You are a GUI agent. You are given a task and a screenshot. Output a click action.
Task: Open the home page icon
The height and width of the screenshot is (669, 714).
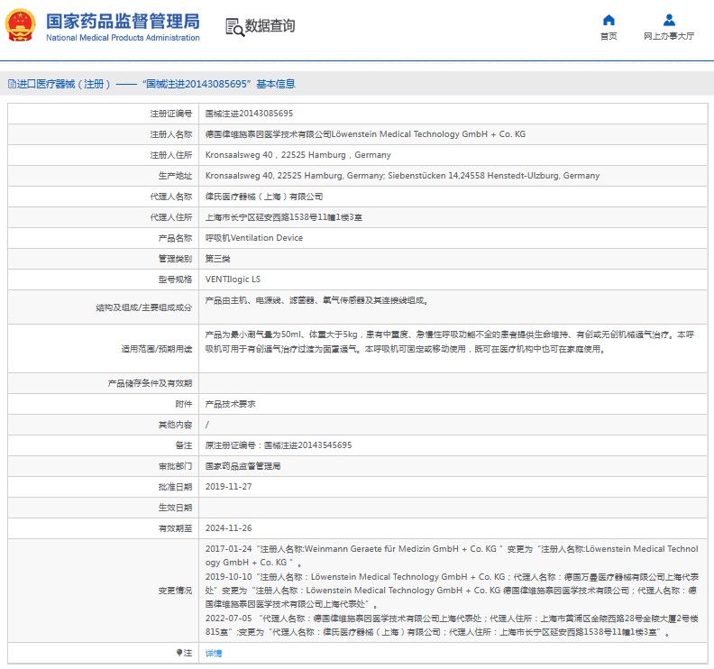click(x=609, y=20)
